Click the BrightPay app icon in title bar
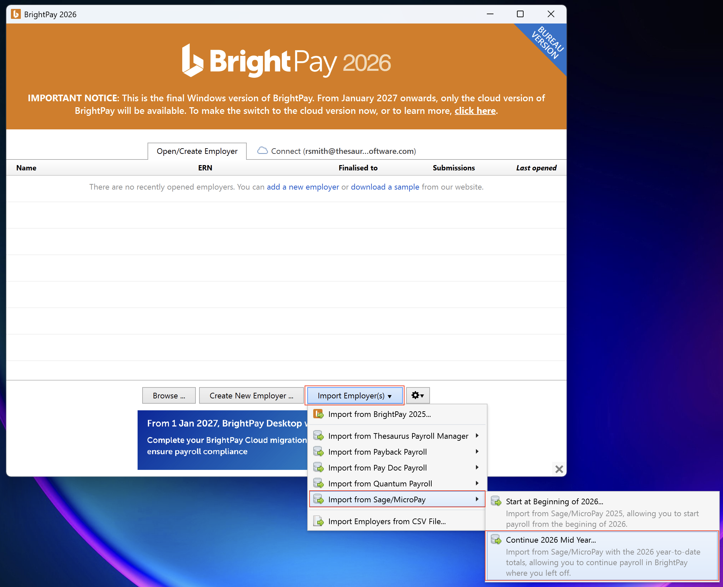Image resolution: width=723 pixels, height=587 pixels. (x=16, y=14)
